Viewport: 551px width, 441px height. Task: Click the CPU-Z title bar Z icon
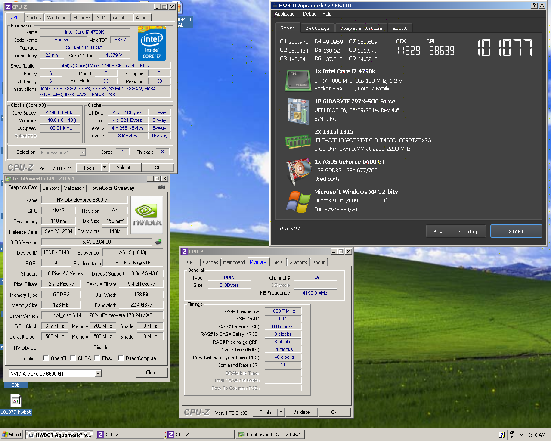click(x=8, y=7)
